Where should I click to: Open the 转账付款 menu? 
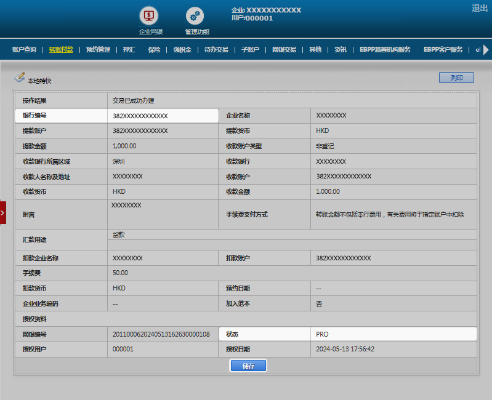click(61, 49)
